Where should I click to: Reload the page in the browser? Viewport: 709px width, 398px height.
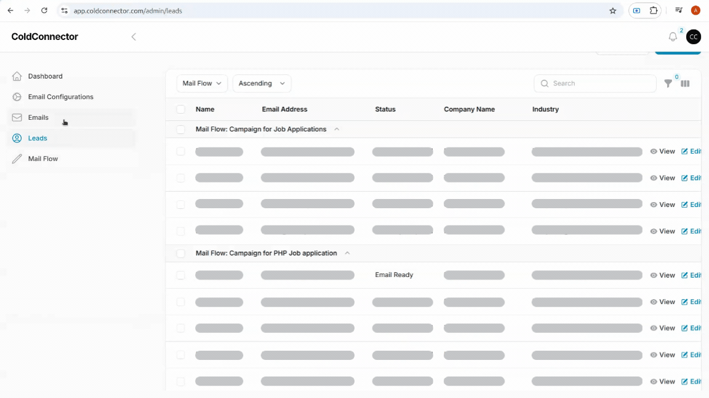click(x=44, y=10)
